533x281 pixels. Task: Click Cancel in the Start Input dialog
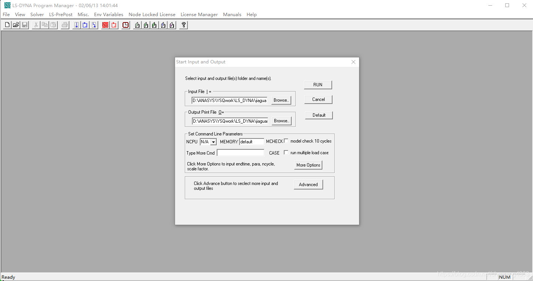coord(318,99)
